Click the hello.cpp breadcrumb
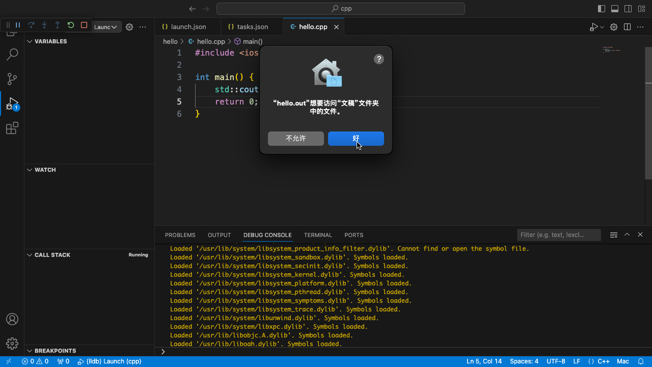 [210, 41]
